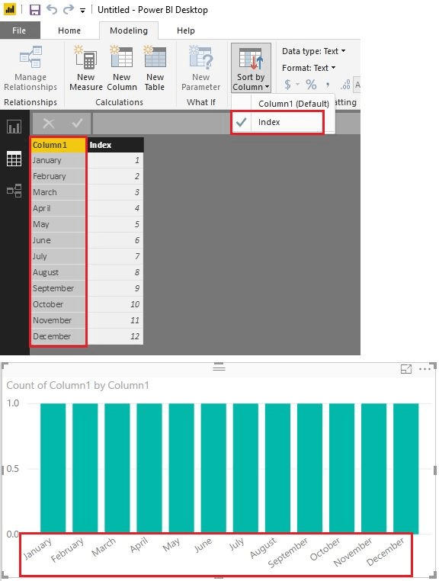Viewport: 439px width, 581px height.
Task: Open the Relationships view in sidebar
Action: click(x=14, y=191)
